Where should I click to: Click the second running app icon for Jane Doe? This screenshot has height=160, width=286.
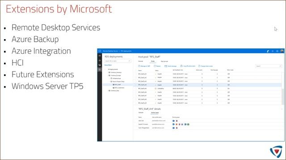pos(177,121)
